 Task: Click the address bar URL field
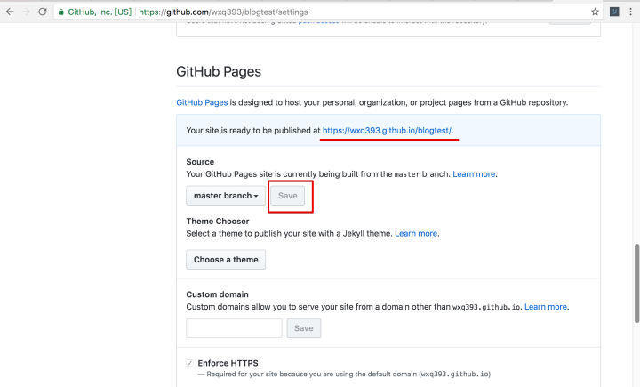coord(326,12)
